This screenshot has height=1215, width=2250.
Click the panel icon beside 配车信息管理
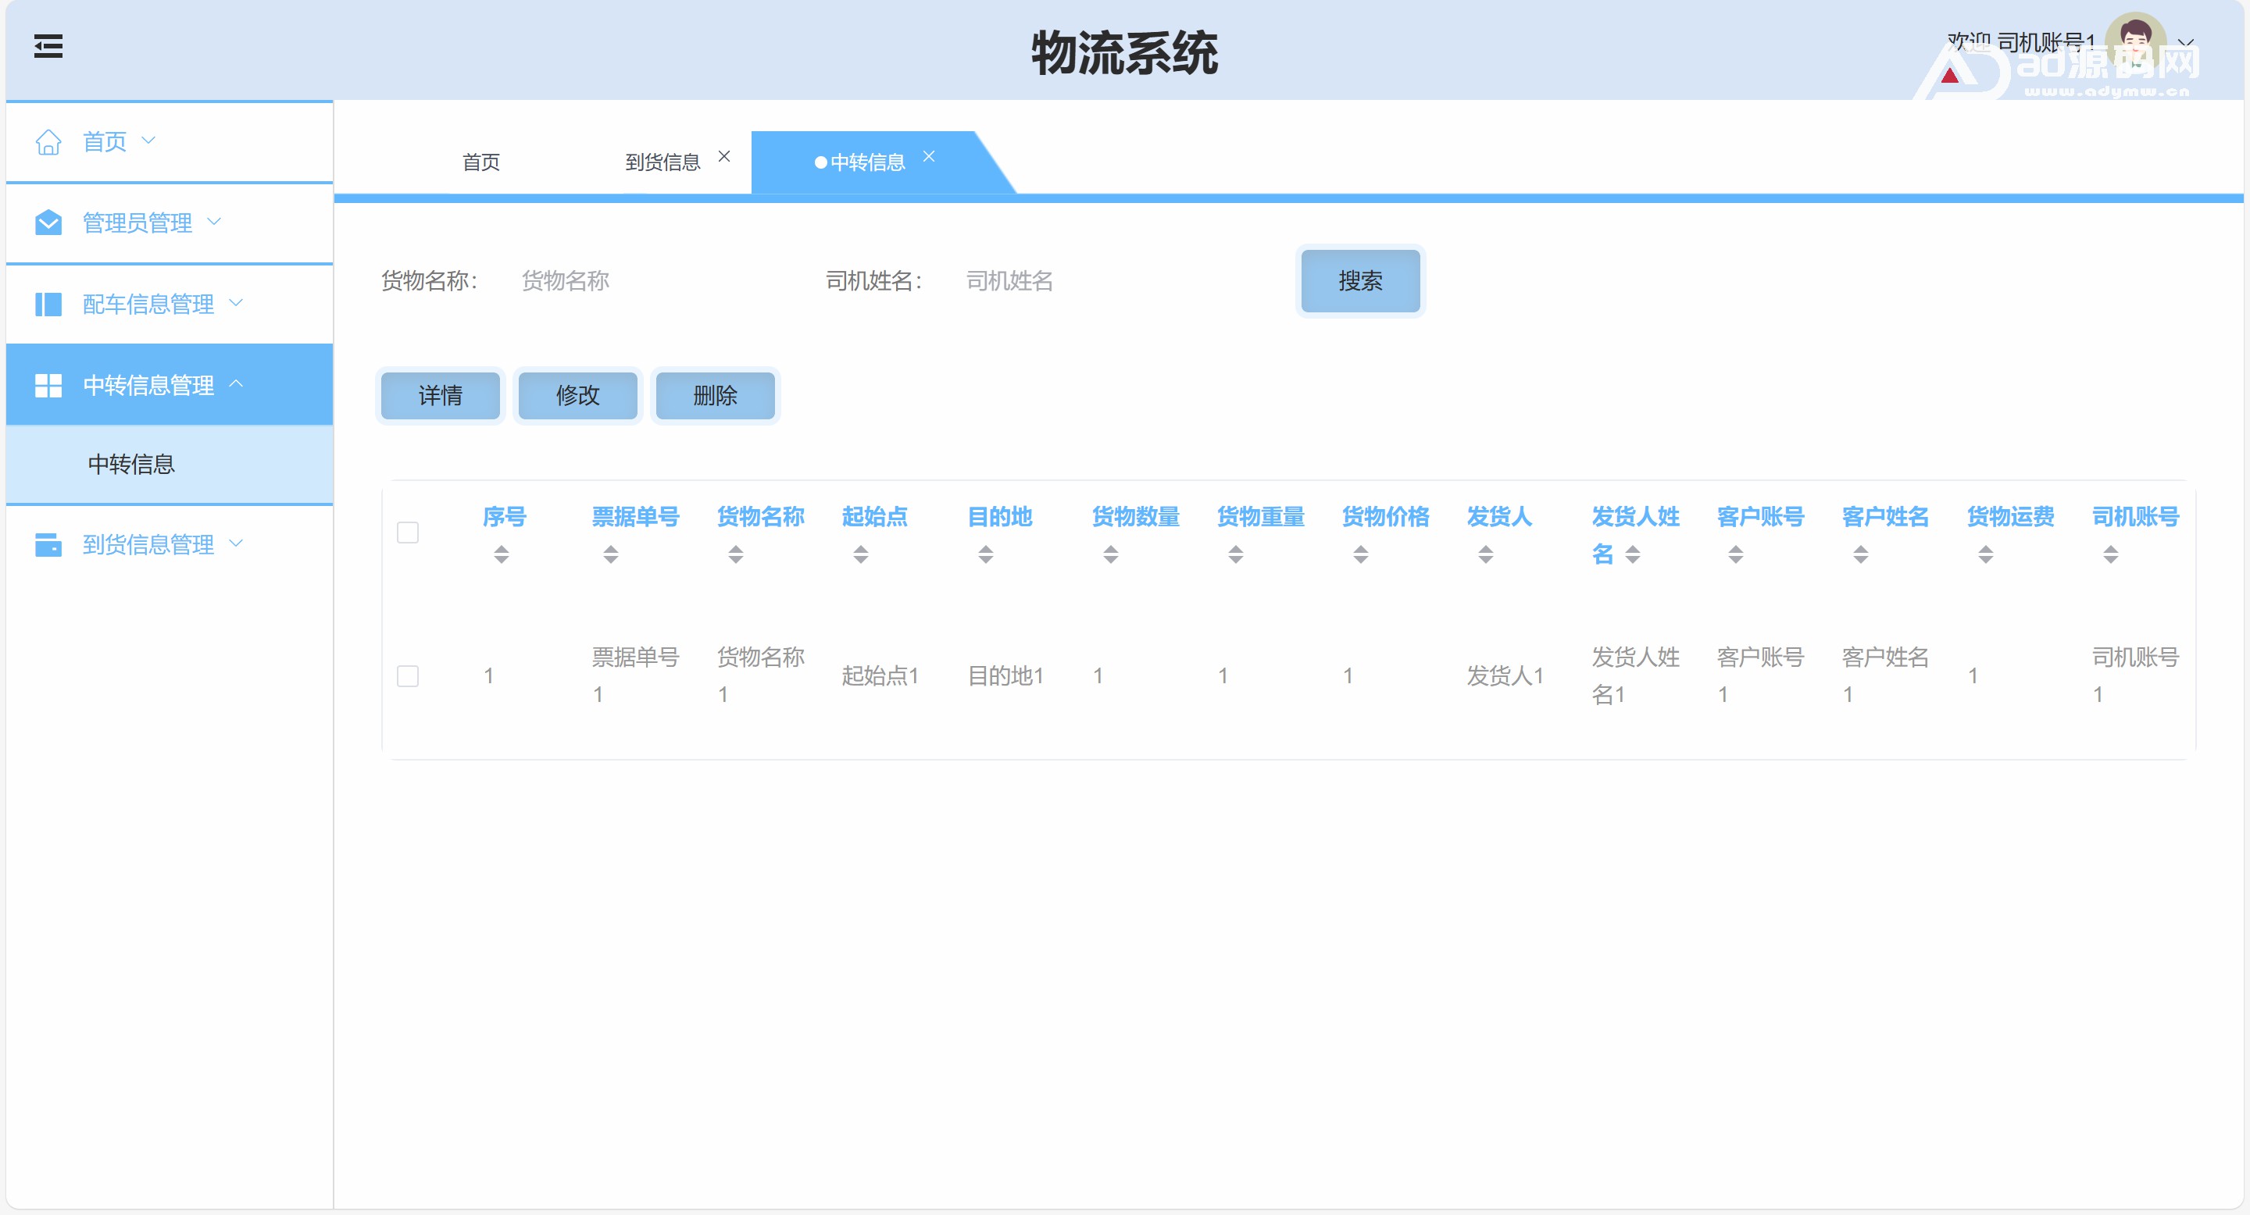tap(48, 304)
